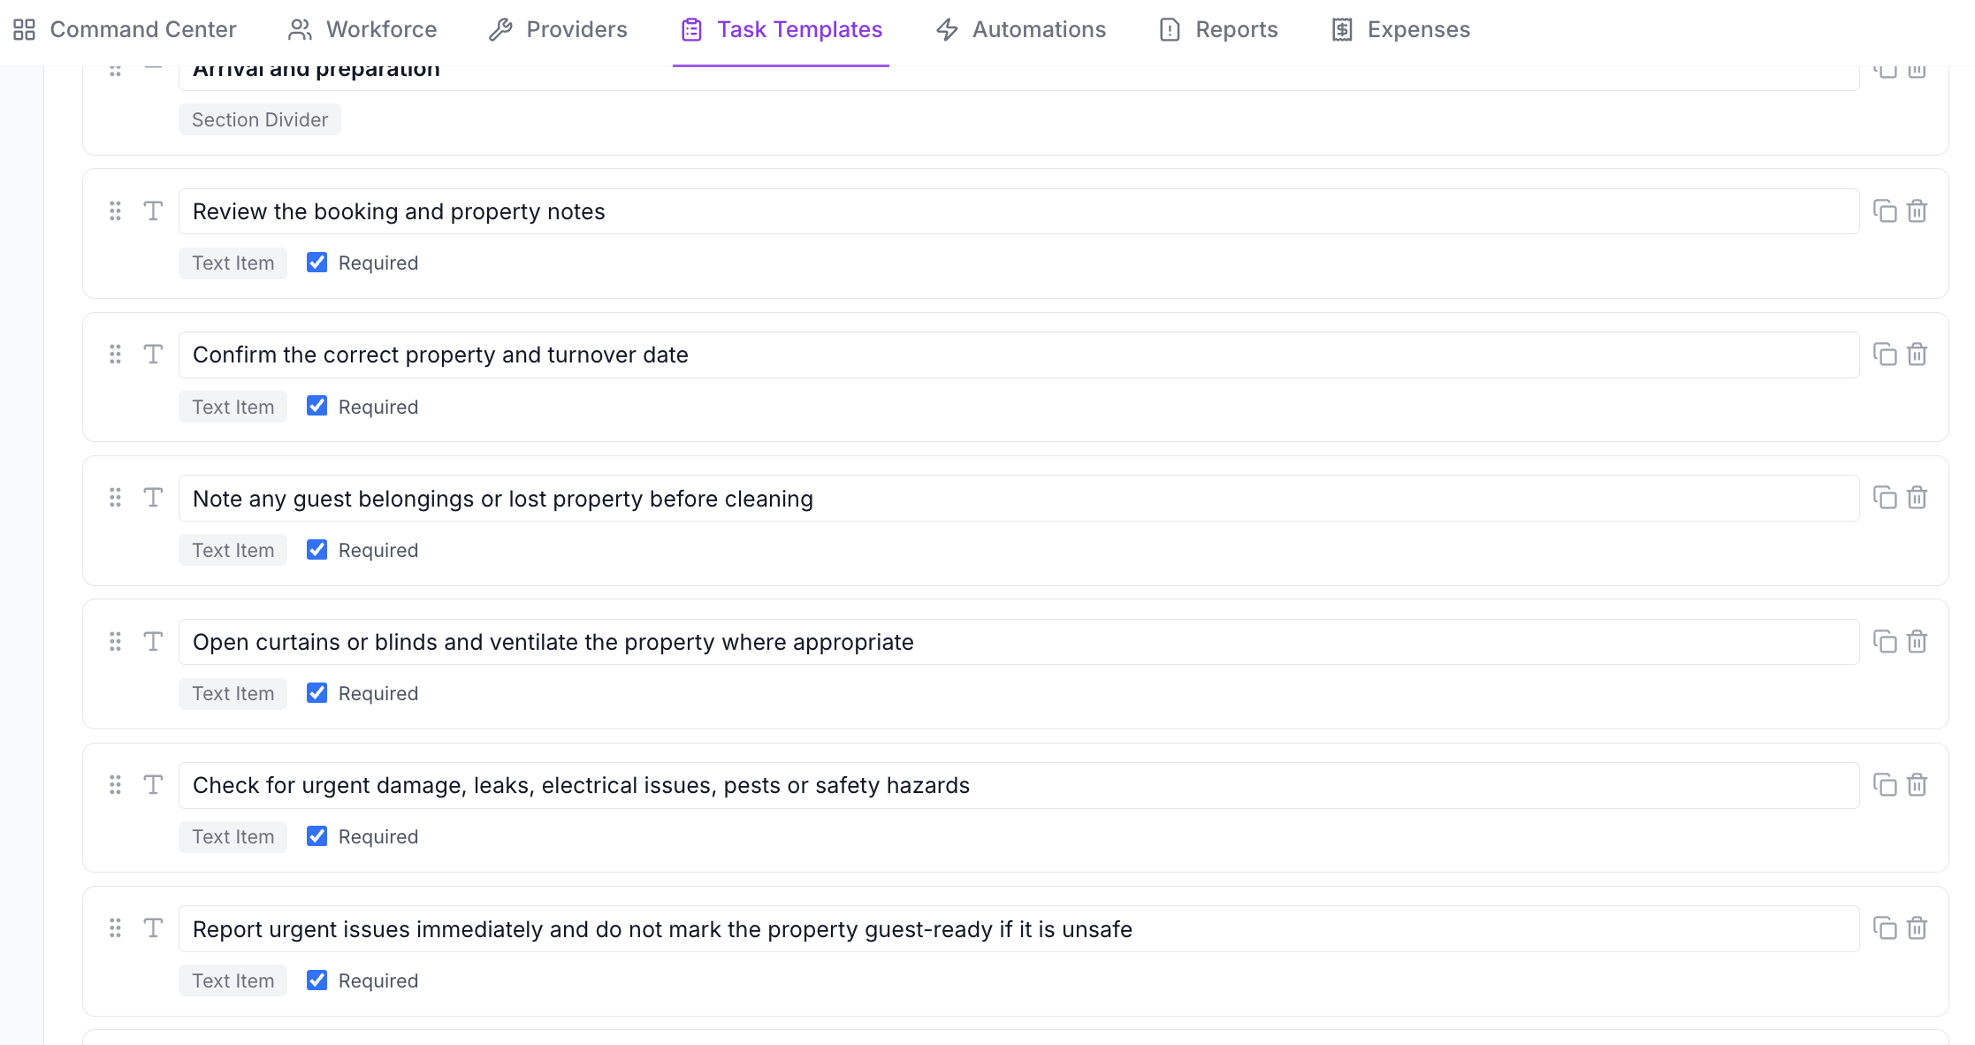
Task: Switch to the Workforce tab
Action: click(362, 30)
